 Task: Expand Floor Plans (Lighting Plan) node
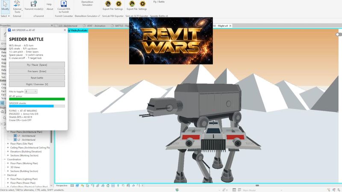[x=8, y=179]
